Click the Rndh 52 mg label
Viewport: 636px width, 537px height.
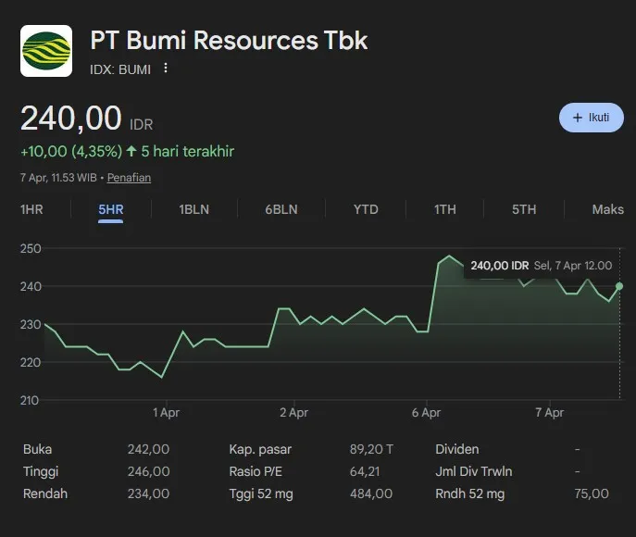[469, 493]
